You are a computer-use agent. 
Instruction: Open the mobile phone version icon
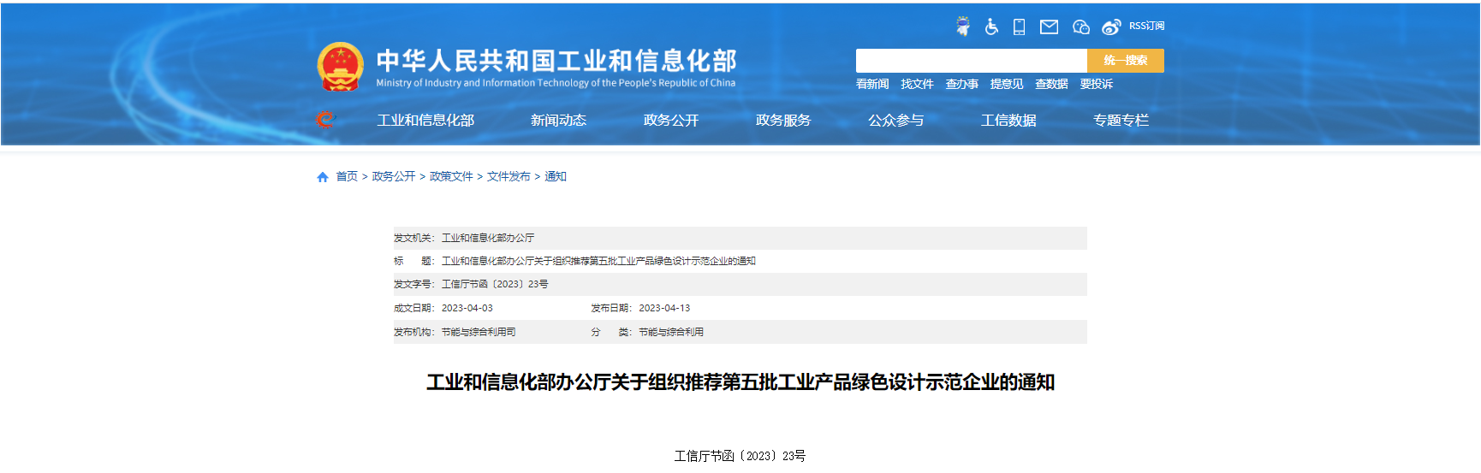pos(1019,27)
